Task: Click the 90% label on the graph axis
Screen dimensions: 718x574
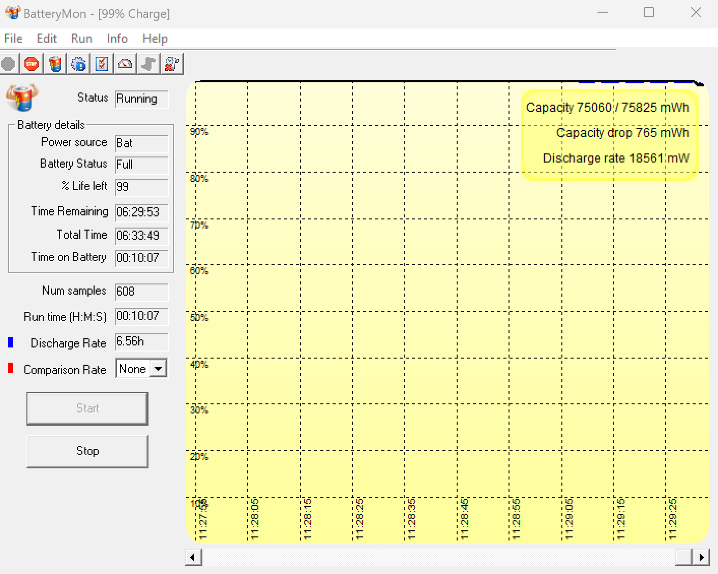Action: [x=199, y=132]
